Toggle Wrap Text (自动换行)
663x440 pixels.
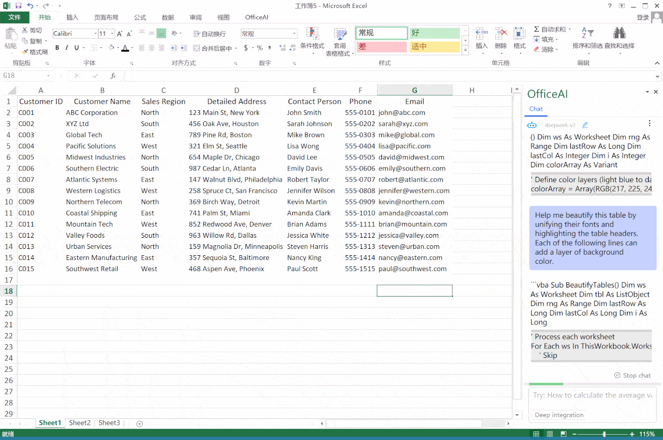210,34
